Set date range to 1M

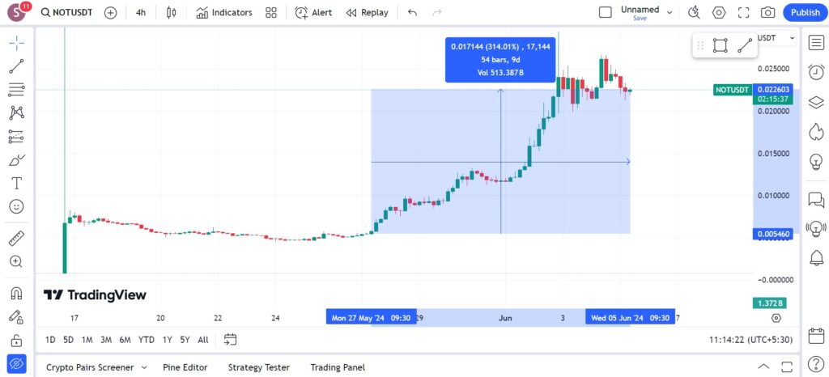[x=87, y=340]
